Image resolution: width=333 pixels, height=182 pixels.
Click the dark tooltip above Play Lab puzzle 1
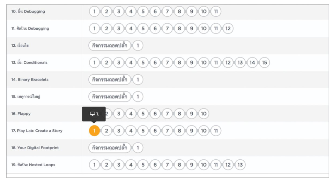click(94, 114)
